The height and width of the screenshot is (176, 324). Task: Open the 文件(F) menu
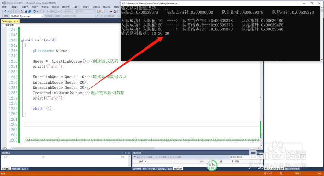tap(5, 7)
